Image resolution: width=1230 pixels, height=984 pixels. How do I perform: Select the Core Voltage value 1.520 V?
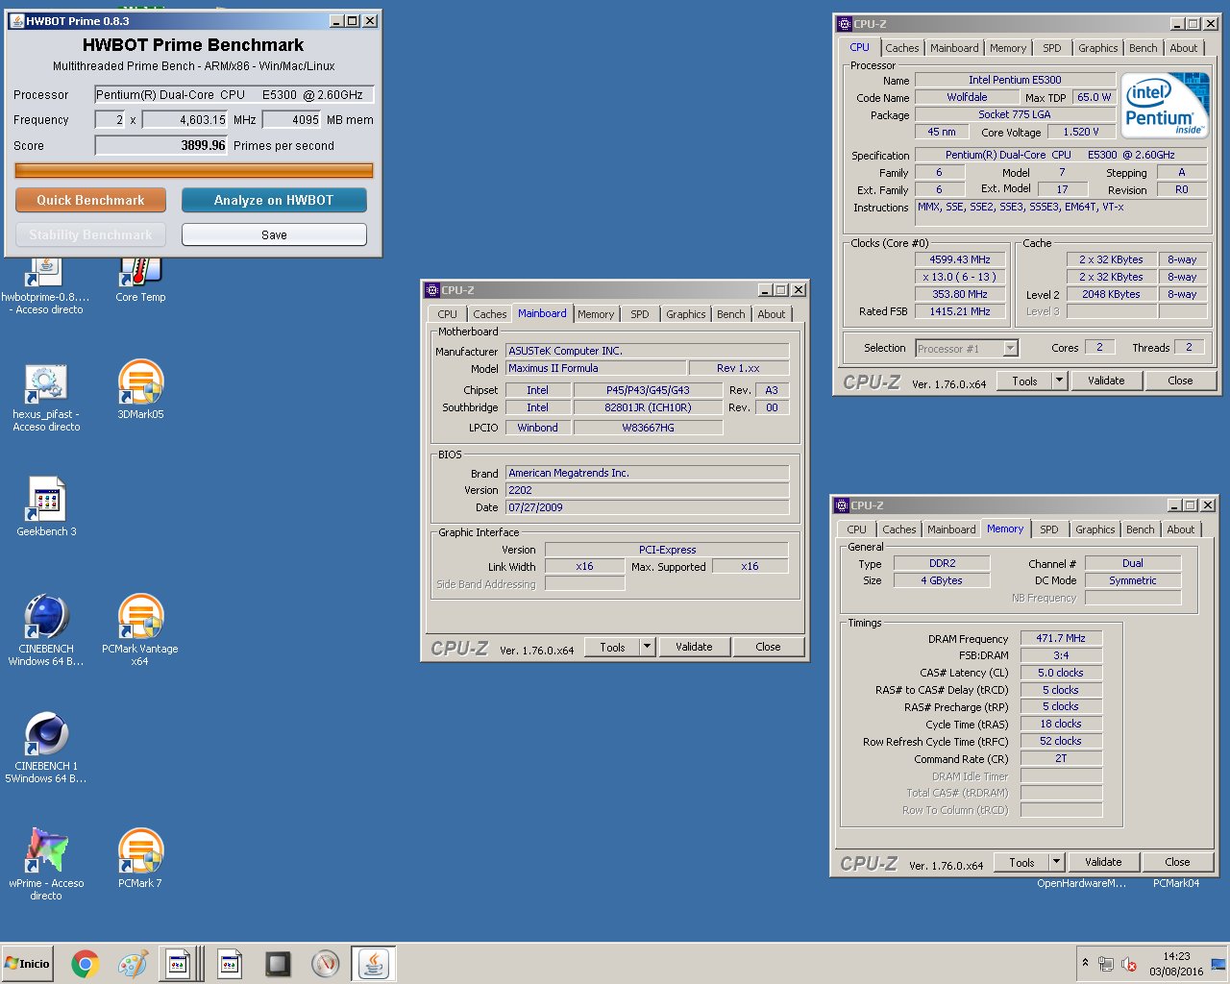point(1081,132)
